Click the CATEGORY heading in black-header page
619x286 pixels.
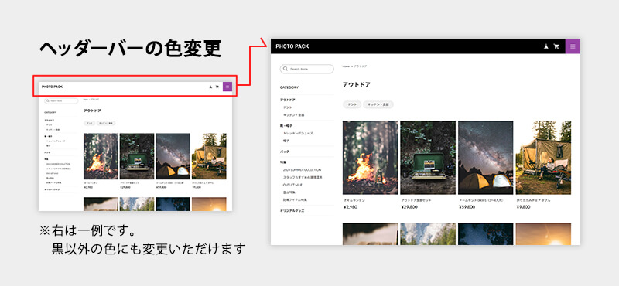pyautogui.click(x=289, y=87)
